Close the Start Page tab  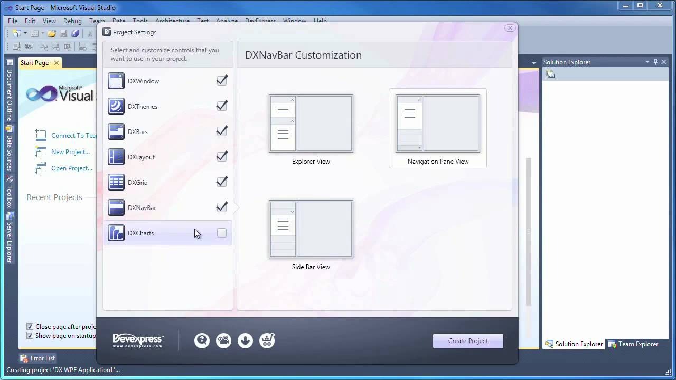pyautogui.click(x=57, y=62)
